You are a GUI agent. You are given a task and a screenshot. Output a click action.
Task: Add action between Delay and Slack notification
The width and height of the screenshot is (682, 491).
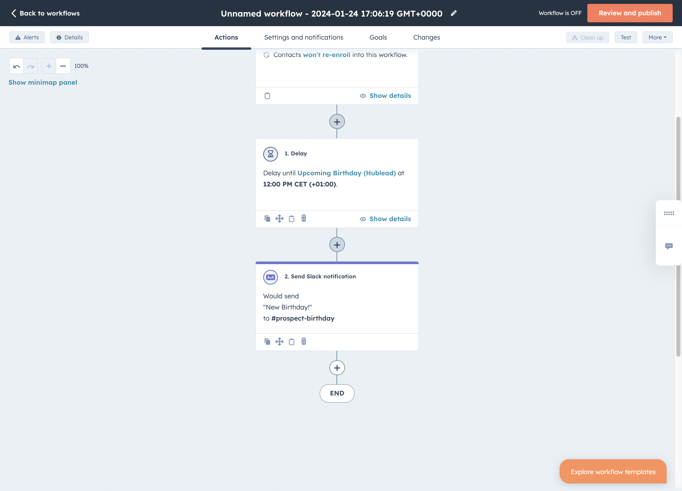pos(337,245)
